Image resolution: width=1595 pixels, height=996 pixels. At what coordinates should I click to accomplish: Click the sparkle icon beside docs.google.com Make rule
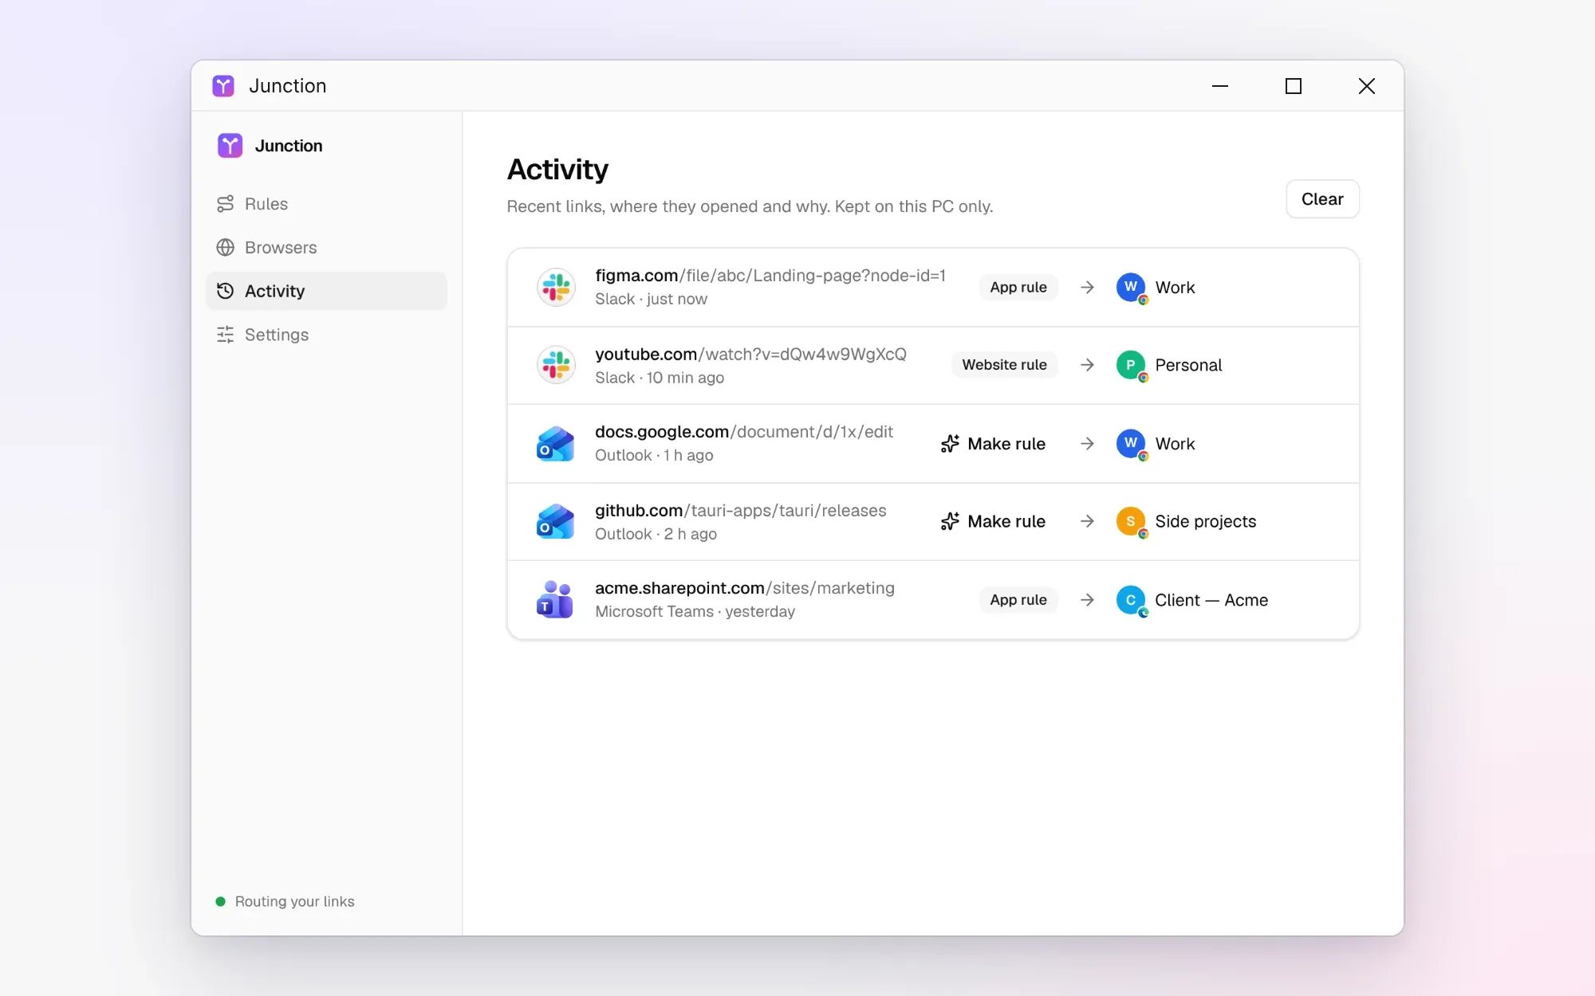pos(950,444)
